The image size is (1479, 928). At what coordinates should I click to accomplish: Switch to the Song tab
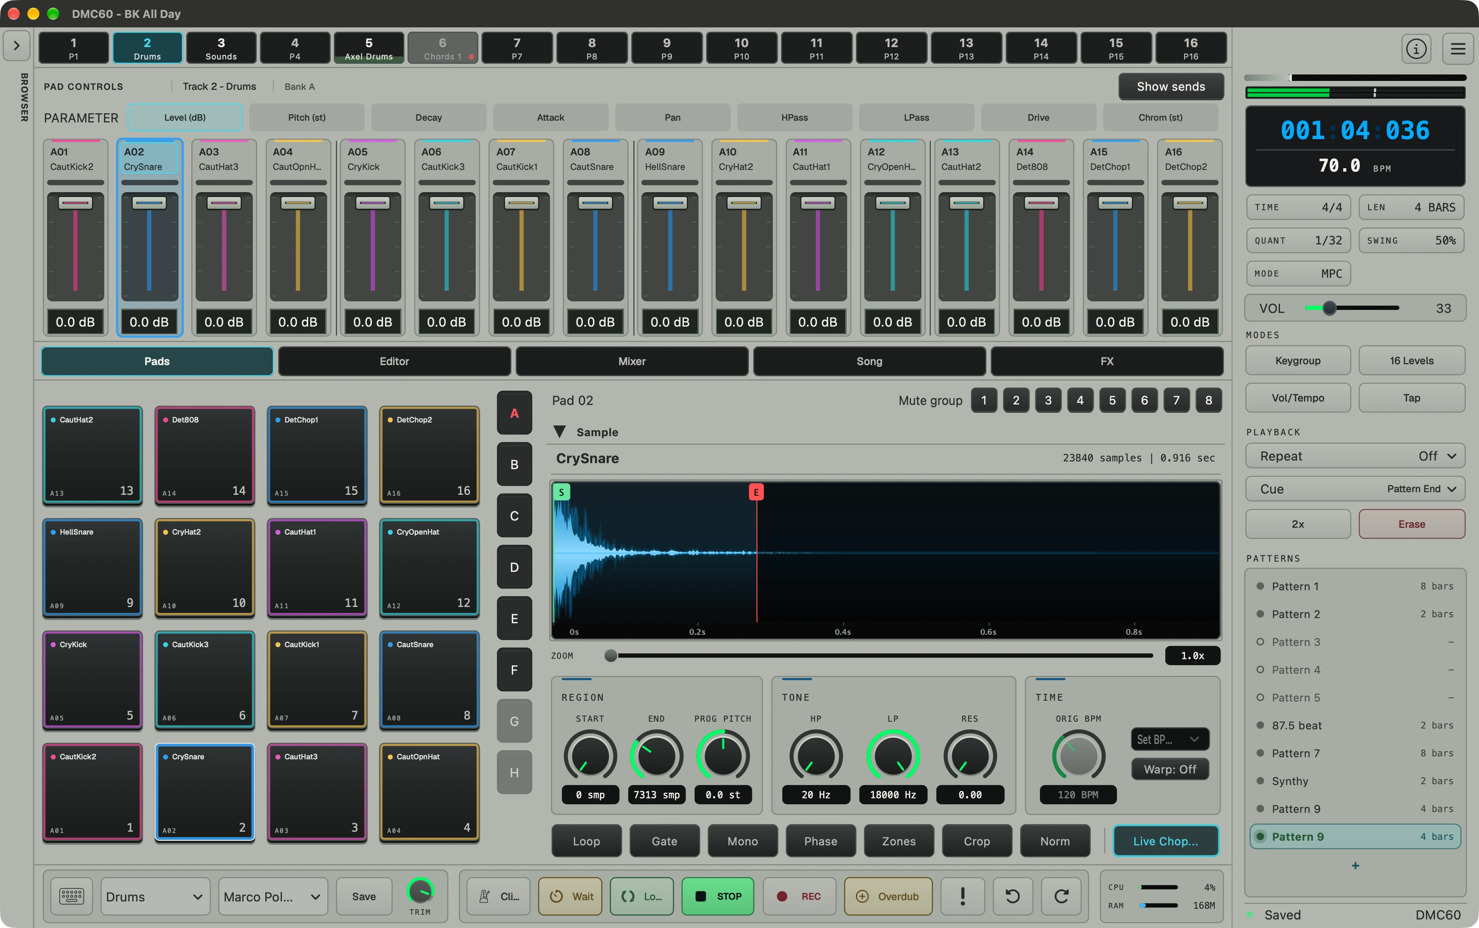click(869, 361)
